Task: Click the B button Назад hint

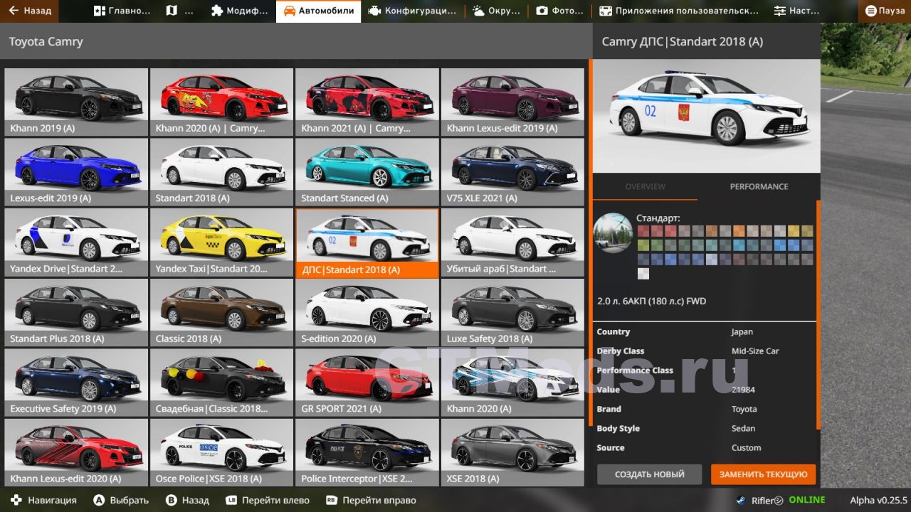Action: click(x=187, y=500)
